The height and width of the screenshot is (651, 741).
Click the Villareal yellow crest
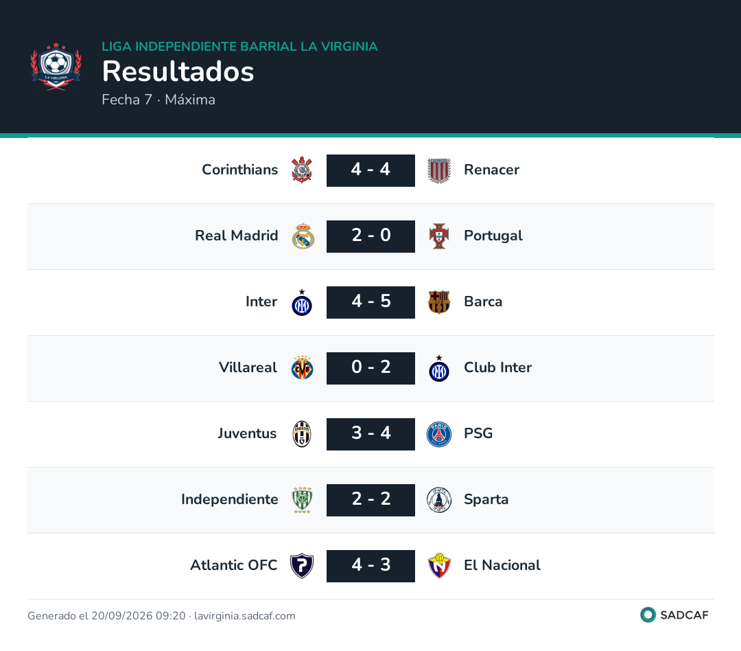[x=303, y=367]
